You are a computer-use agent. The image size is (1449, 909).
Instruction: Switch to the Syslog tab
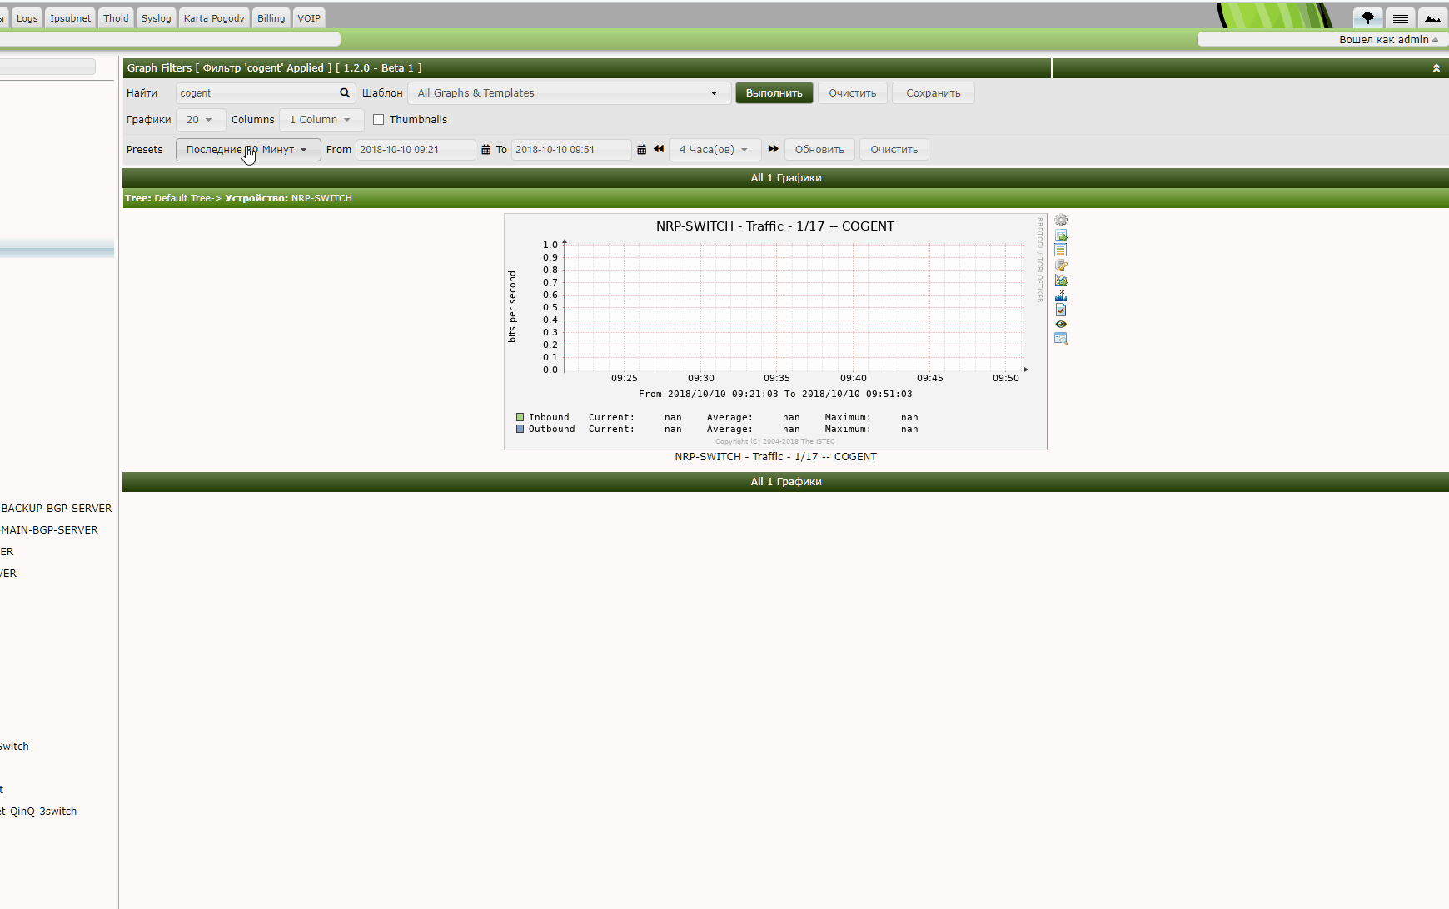point(156,17)
